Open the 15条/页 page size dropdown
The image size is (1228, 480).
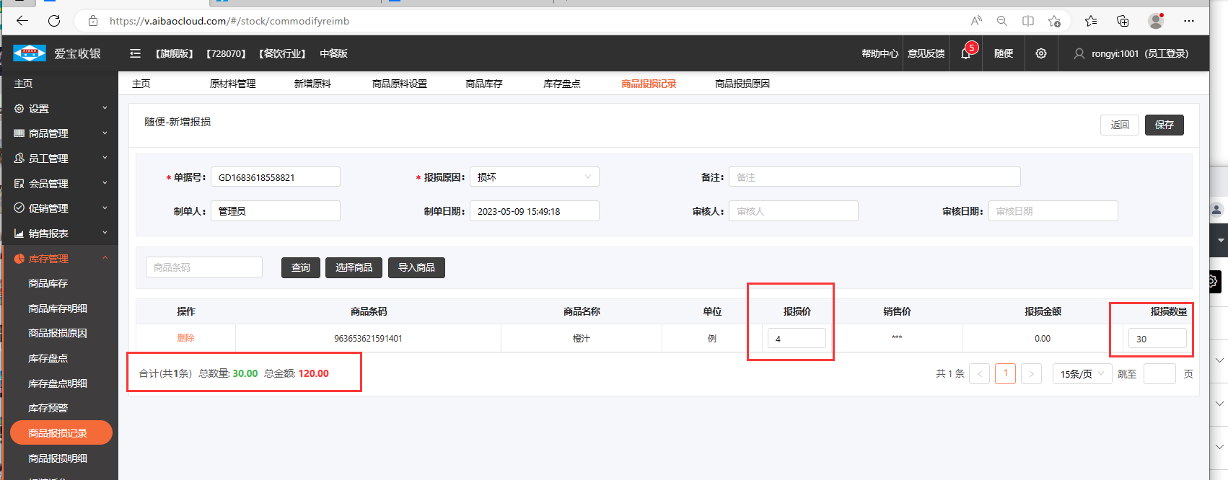tap(1082, 374)
